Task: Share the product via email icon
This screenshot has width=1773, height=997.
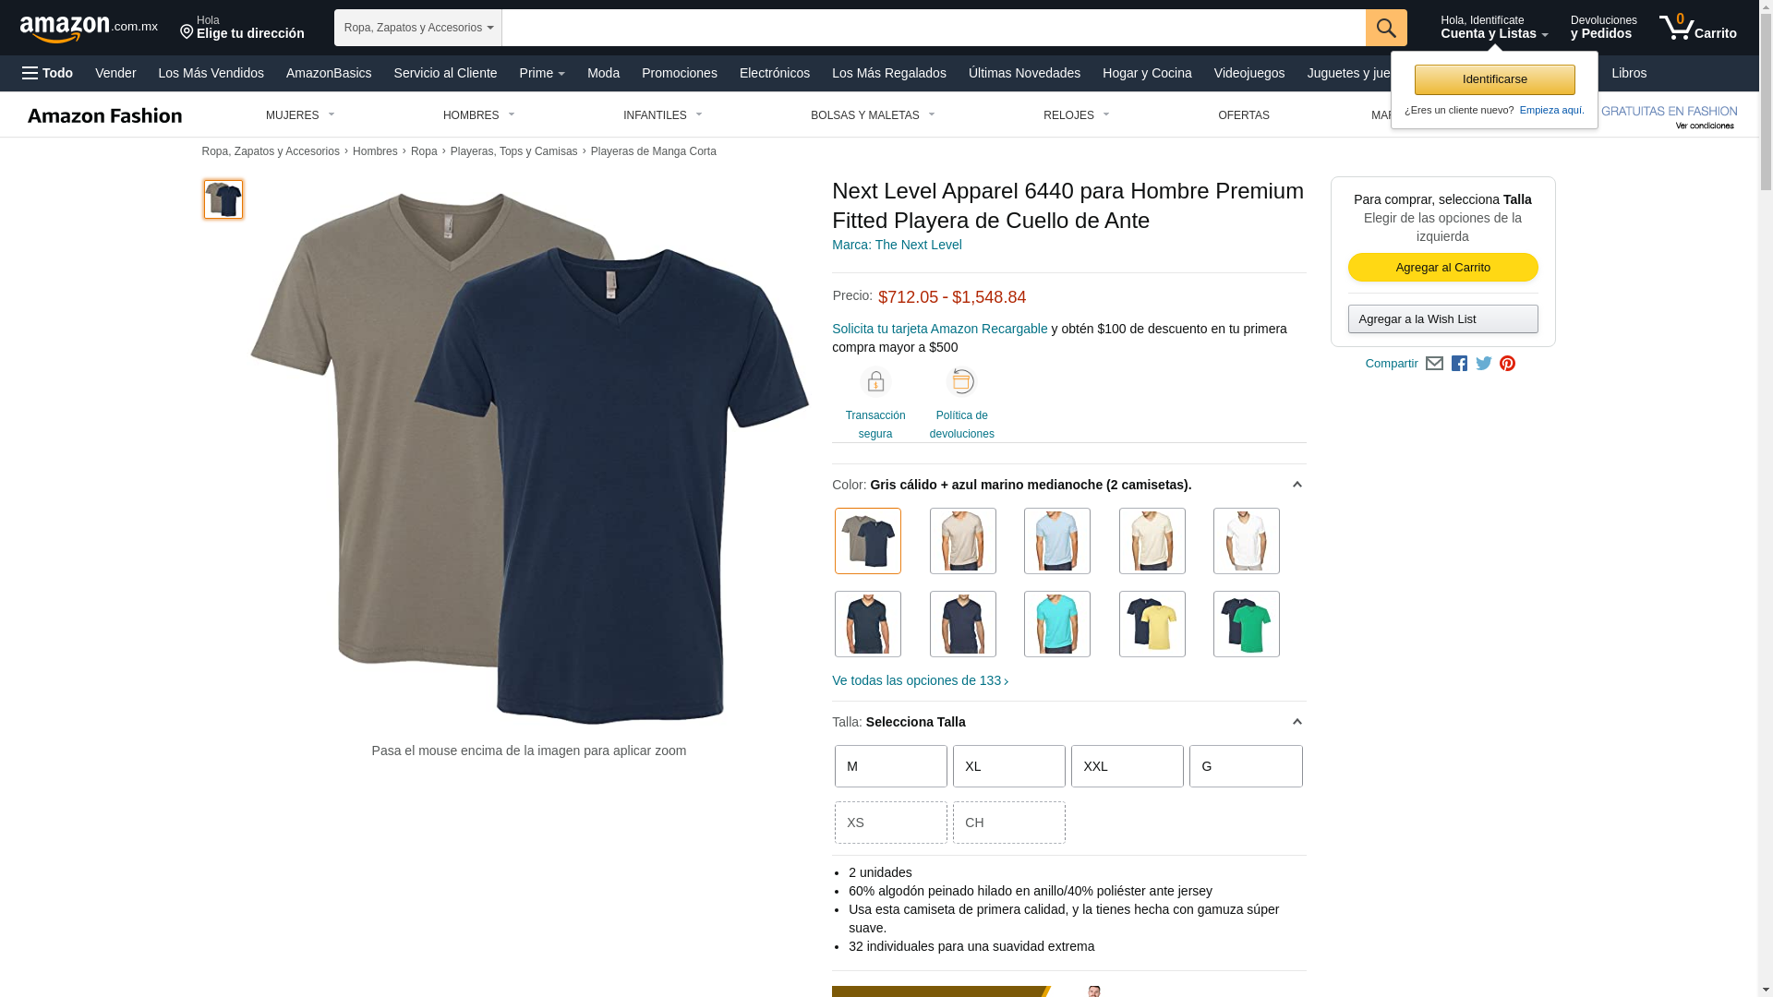Action: coord(1434,364)
